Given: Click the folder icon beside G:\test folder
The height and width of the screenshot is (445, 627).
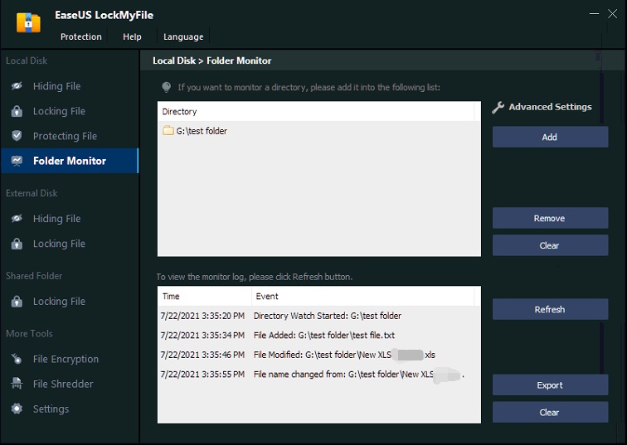Looking at the screenshot, I should point(168,131).
